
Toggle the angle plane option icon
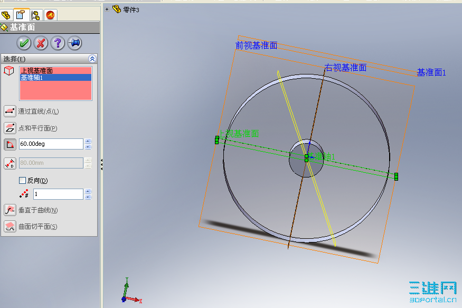(10, 144)
